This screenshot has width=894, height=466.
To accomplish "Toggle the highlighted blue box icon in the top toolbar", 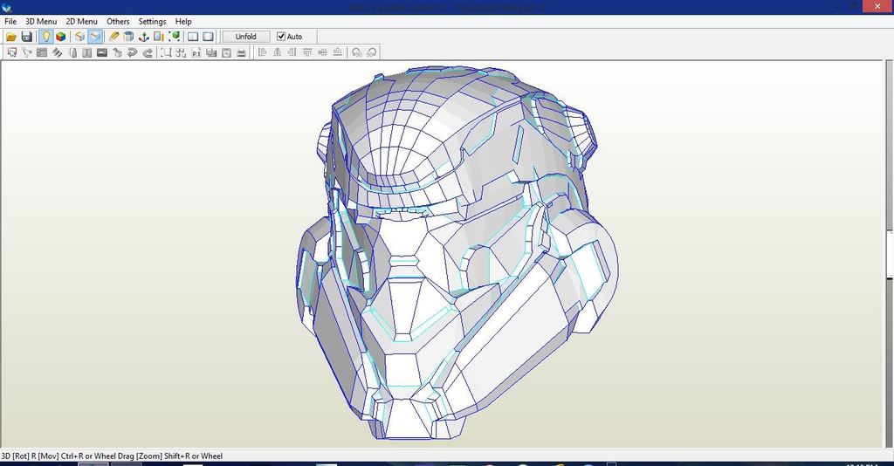I will (95, 37).
